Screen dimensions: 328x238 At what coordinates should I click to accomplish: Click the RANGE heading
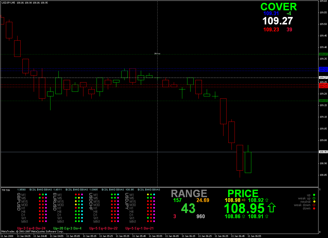click(x=189, y=194)
